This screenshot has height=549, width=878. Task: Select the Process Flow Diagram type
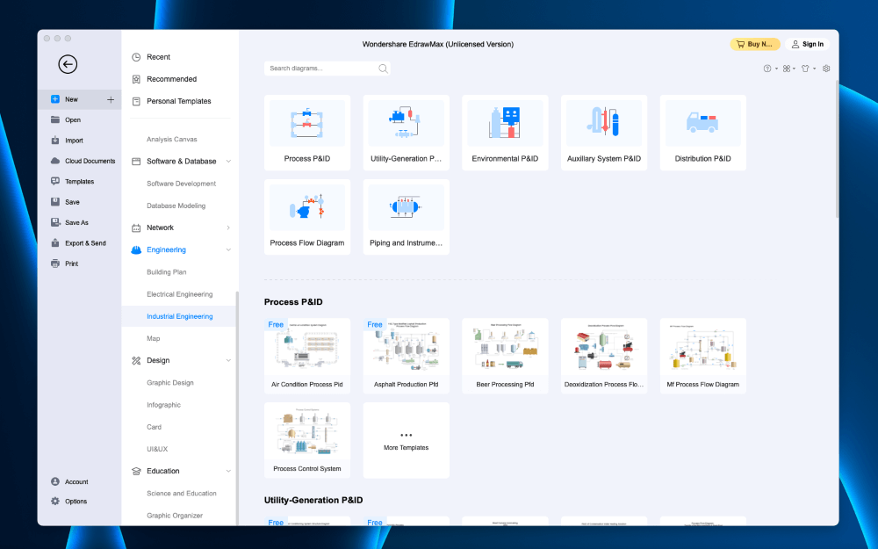(x=307, y=217)
